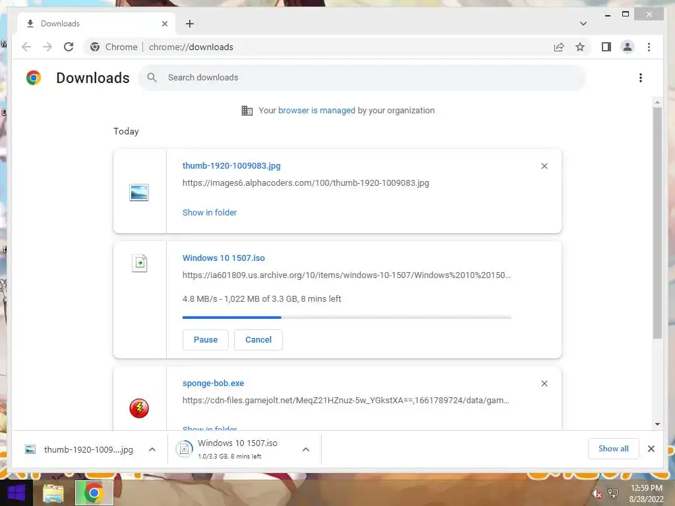Viewport: 675px width, 506px height.
Task: Click the Chrome icon in the taskbar
Action: pos(94,493)
